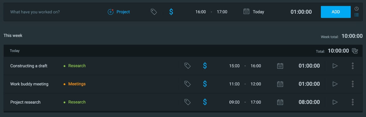Image resolution: width=366 pixels, height=117 pixels.
Task: Open calendar for Work buddy meeting entry
Action: pos(280,84)
